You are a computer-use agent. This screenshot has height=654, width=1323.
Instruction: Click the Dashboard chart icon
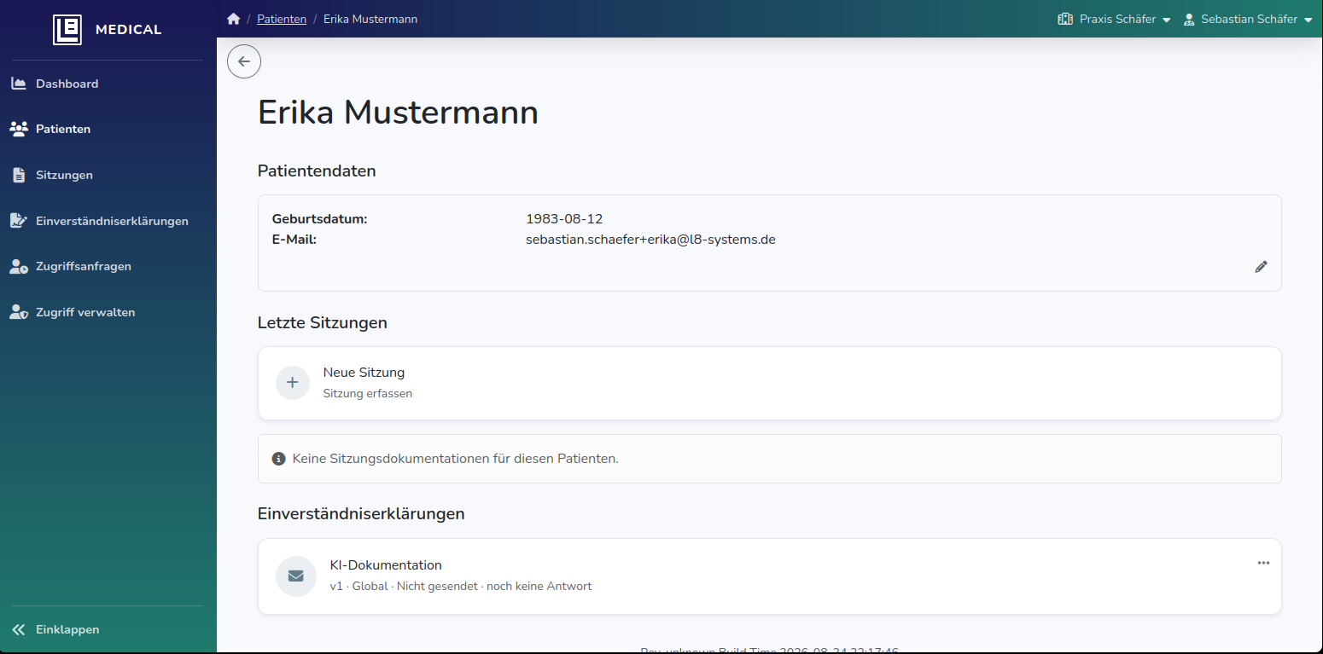point(18,84)
